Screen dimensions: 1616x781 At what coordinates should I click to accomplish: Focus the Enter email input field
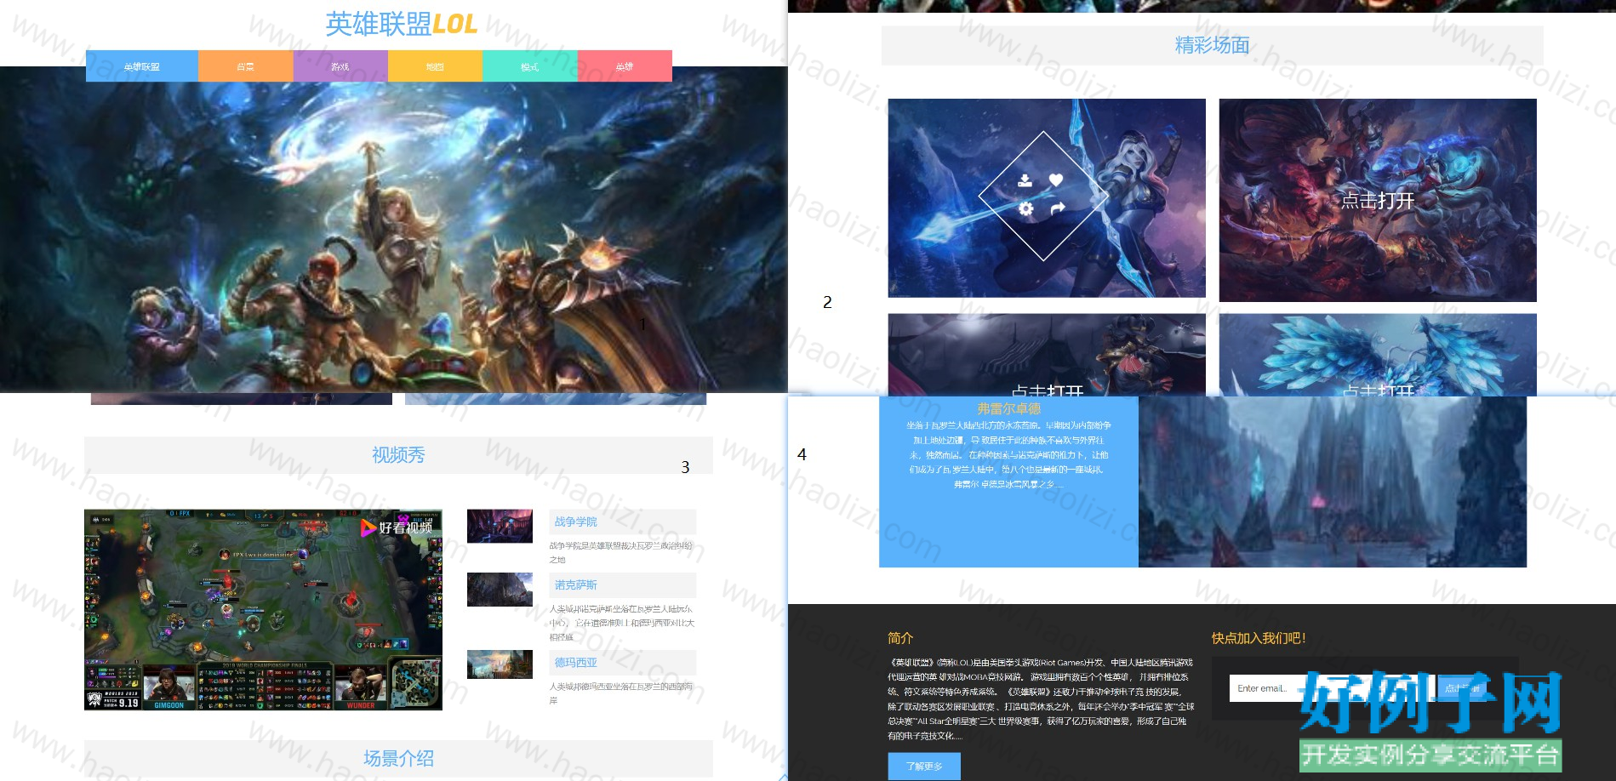tap(1333, 688)
